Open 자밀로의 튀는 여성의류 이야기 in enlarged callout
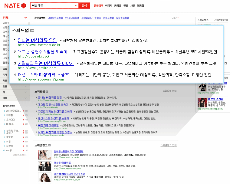 click(x=46, y=63)
